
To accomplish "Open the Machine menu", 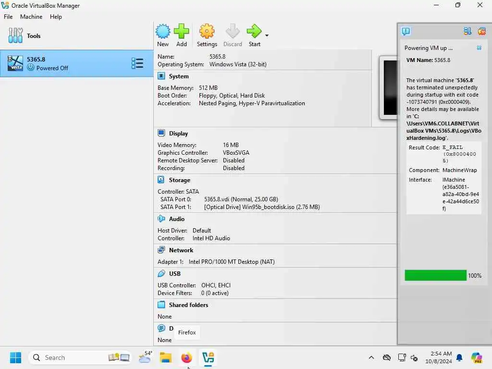I will [x=31, y=17].
